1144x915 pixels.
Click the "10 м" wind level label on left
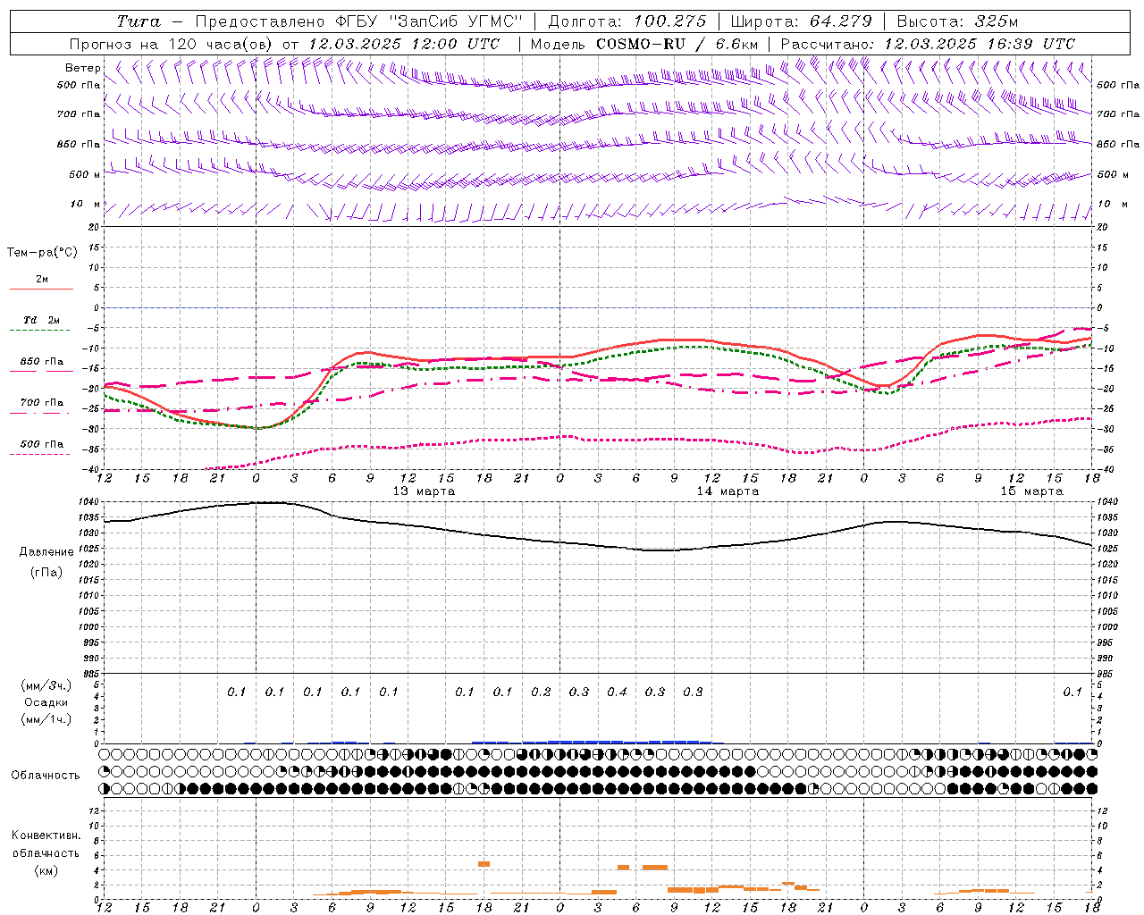tap(85, 204)
